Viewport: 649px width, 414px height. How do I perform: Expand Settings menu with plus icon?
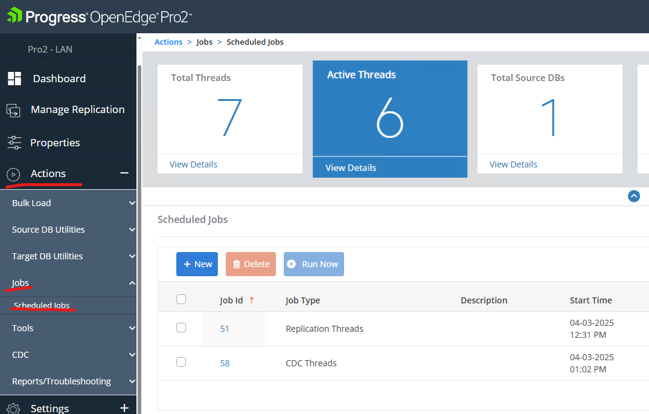[x=124, y=408]
